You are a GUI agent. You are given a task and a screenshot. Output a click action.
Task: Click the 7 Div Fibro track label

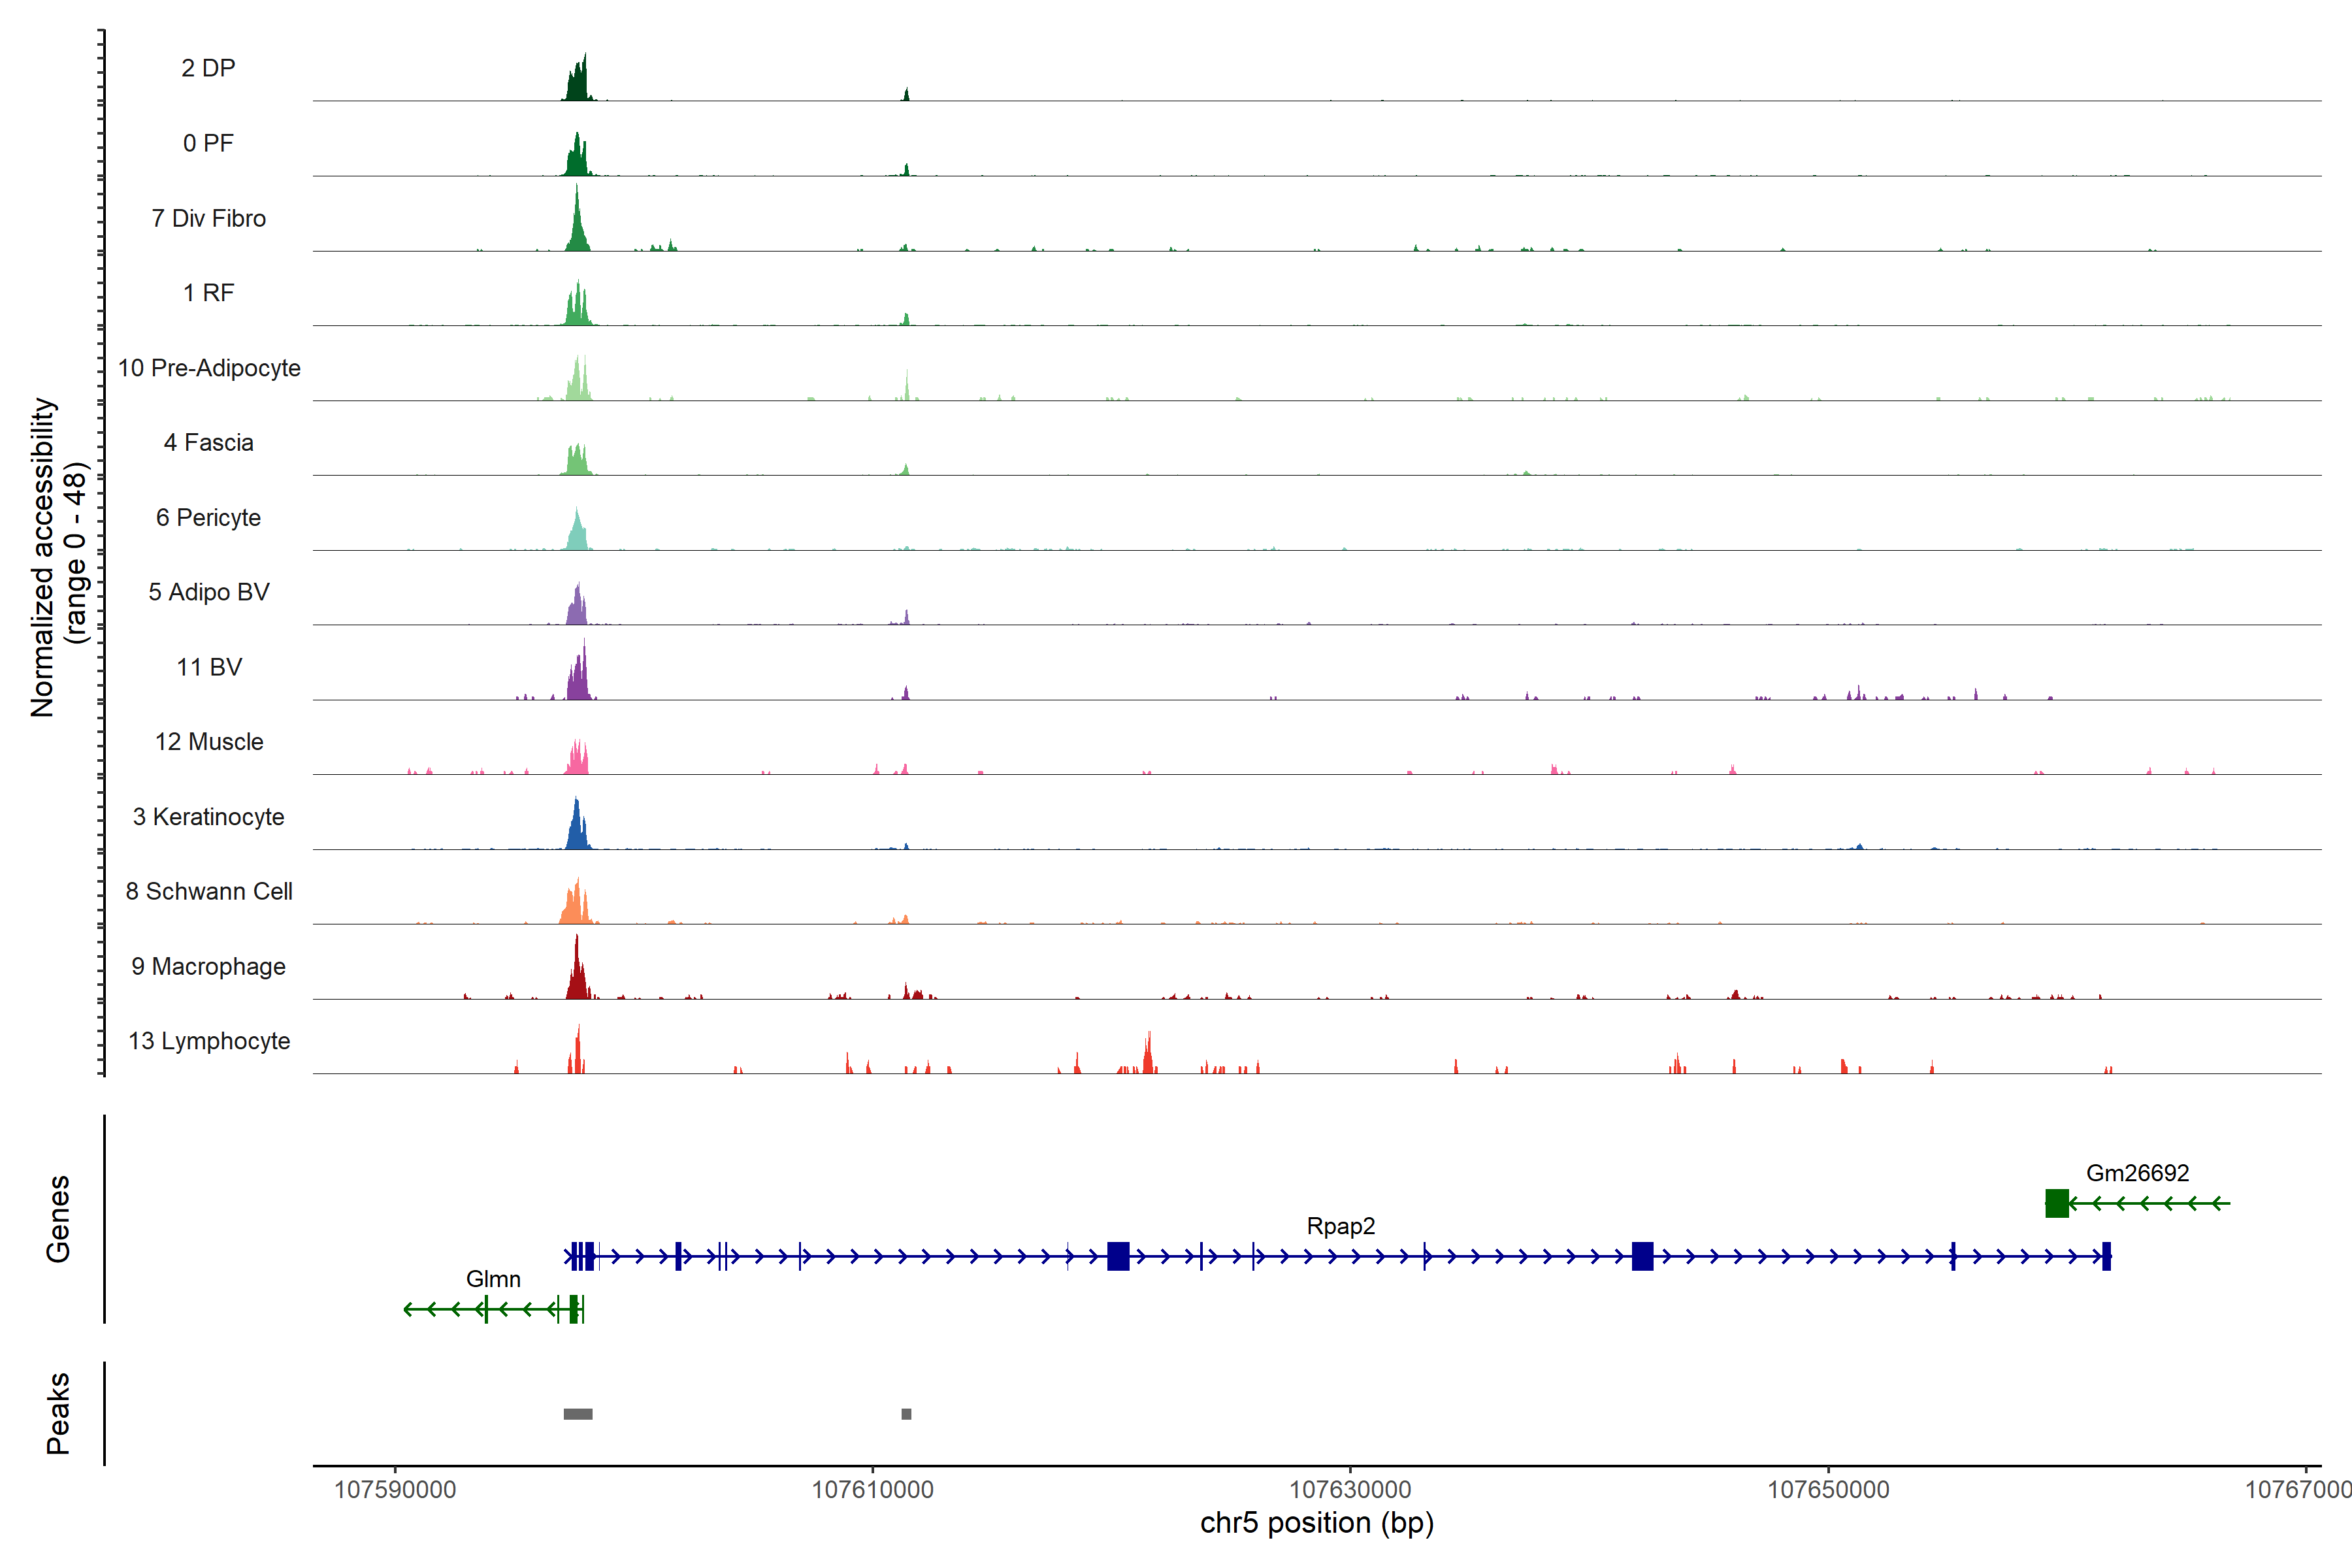coord(209,218)
